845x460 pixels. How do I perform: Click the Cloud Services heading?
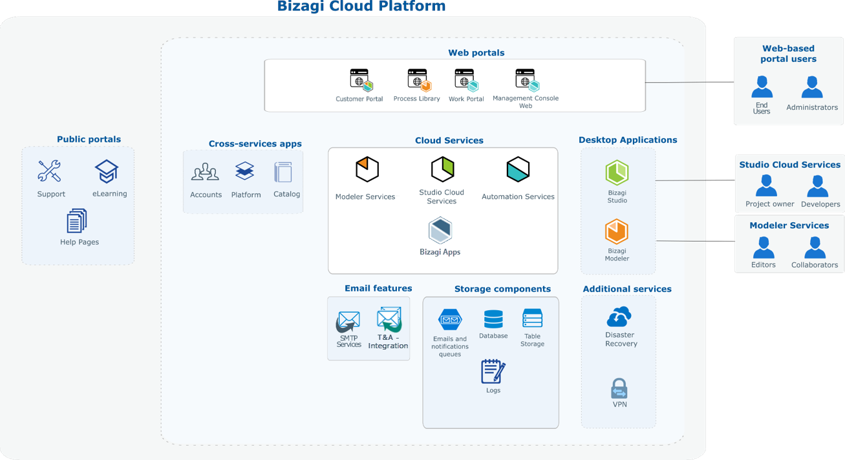449,140
